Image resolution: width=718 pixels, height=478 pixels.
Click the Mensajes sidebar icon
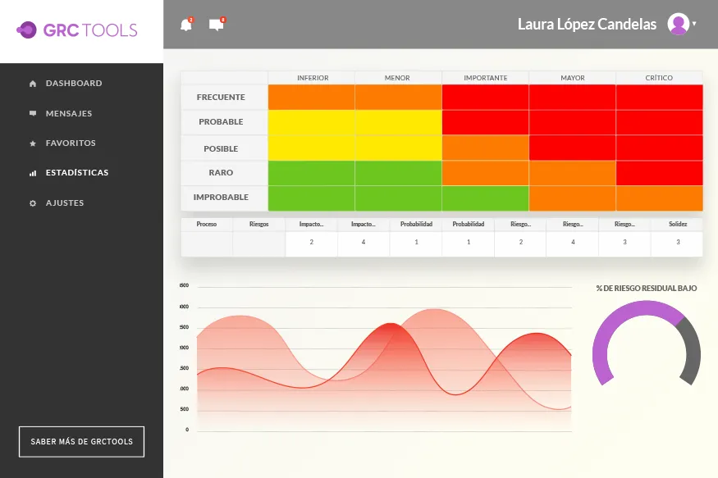click(33, 113)
